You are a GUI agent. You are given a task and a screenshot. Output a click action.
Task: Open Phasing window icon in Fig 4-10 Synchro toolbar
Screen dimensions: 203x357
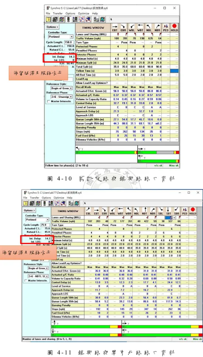pyautogui.click(x=75, y=20)
